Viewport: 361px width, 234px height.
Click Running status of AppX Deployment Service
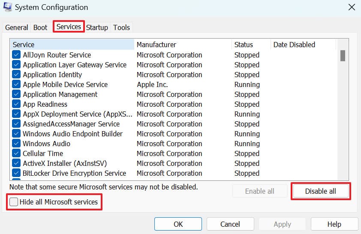[247, 114]
